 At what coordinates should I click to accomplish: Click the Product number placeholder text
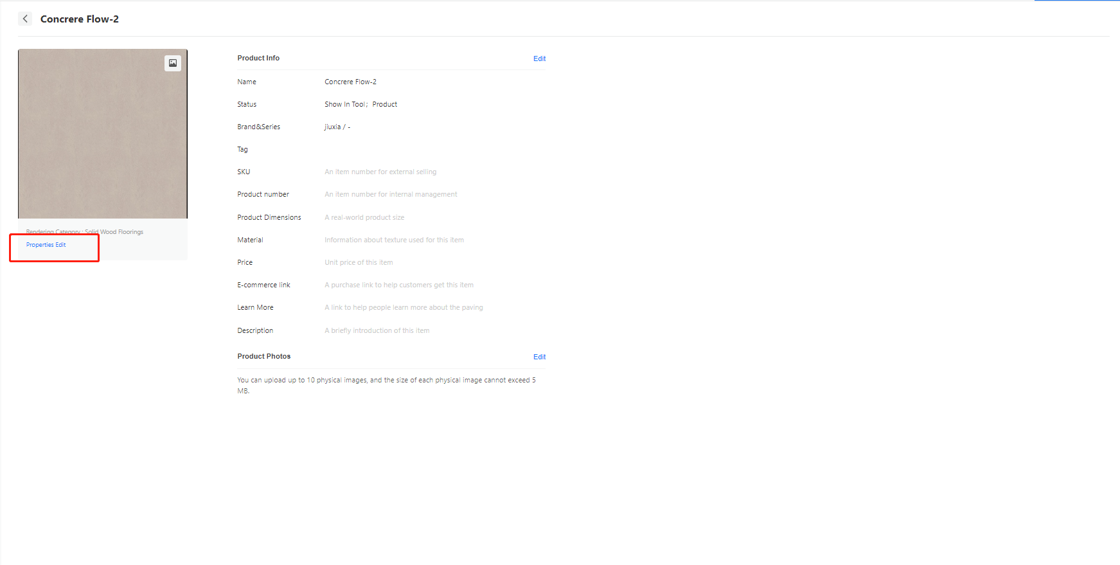click(x=391, y=194)
